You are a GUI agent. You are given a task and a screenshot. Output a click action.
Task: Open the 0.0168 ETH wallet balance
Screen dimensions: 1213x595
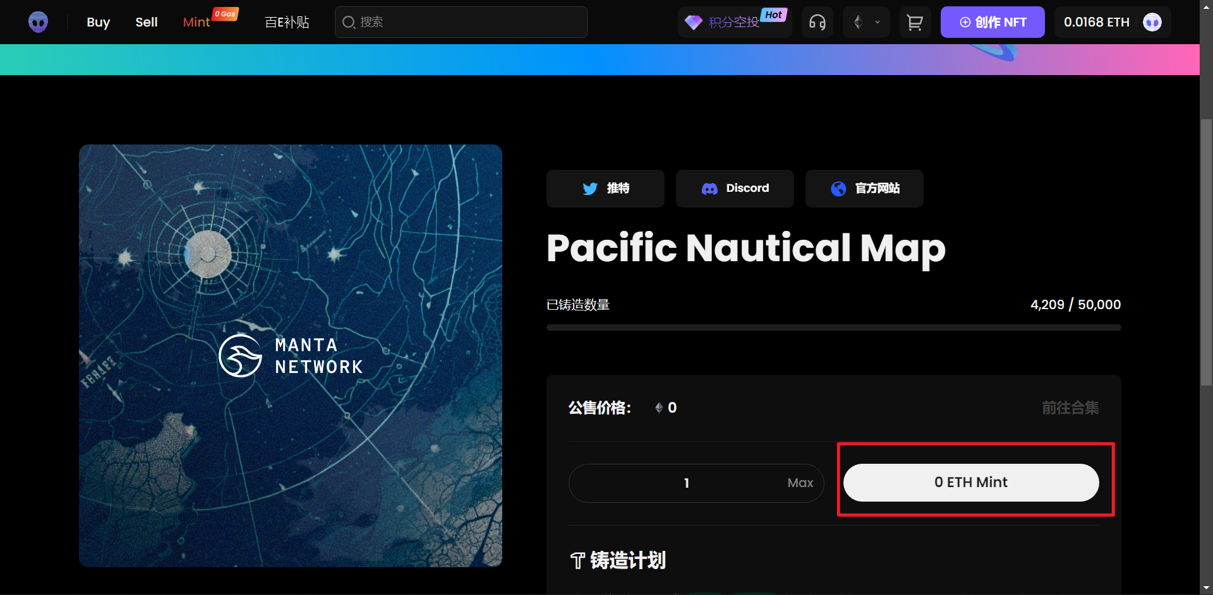(x=1096, y=22)
